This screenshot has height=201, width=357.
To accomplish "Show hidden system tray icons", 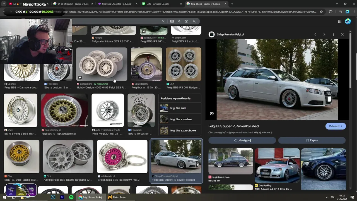I will click(x=327, y=197).
